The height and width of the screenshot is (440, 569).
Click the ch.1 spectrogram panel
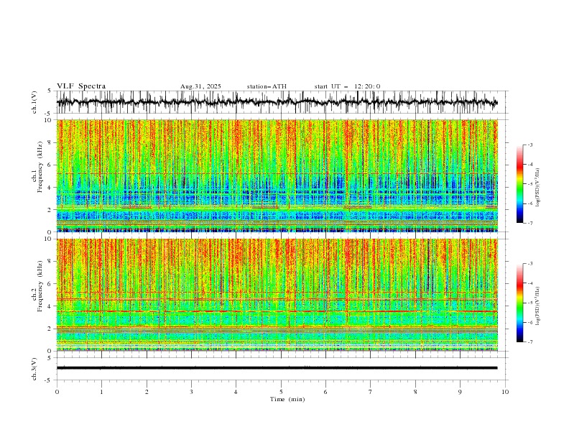click(x=277, y=175)
